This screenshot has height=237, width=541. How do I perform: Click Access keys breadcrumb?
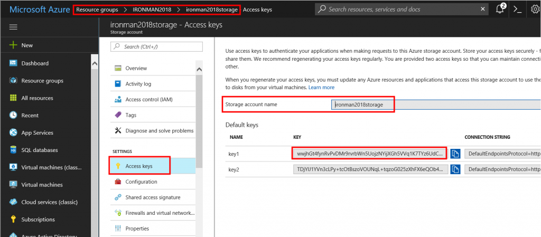click(x=257, y=10)
